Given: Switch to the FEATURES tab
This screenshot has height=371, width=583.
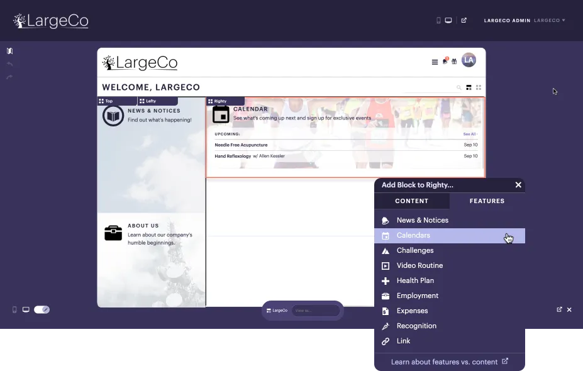Looking at the screenshot, I should [x=487, y=201].
